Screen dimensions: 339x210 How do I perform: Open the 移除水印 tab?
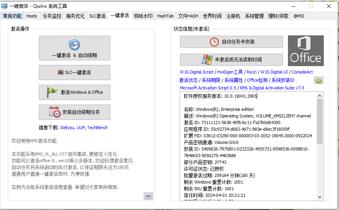(143, 16)
